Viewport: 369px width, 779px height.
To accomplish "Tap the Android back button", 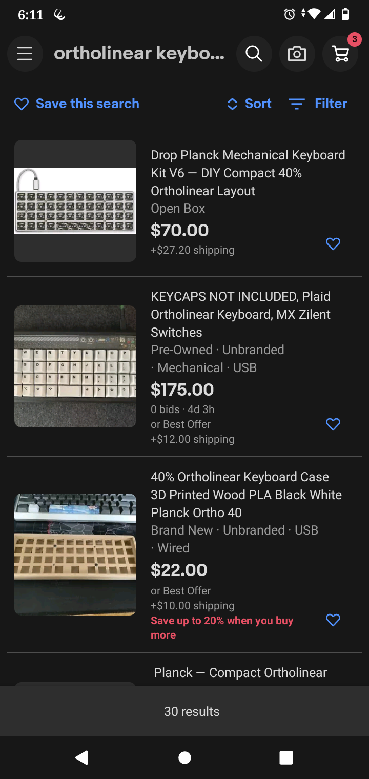I will pos(81,757).
